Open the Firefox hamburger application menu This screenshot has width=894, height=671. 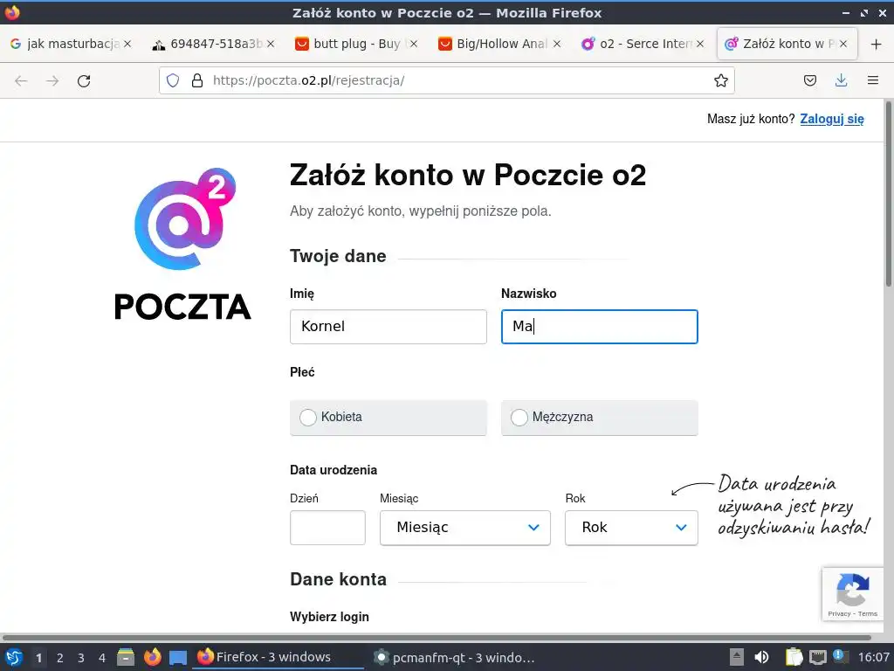pos(873,80)
